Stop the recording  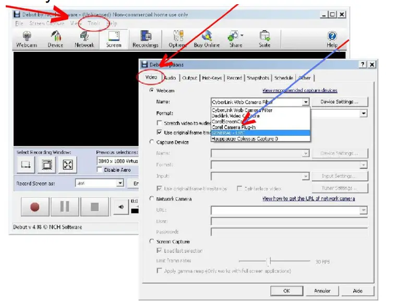(x=95, y=207)
